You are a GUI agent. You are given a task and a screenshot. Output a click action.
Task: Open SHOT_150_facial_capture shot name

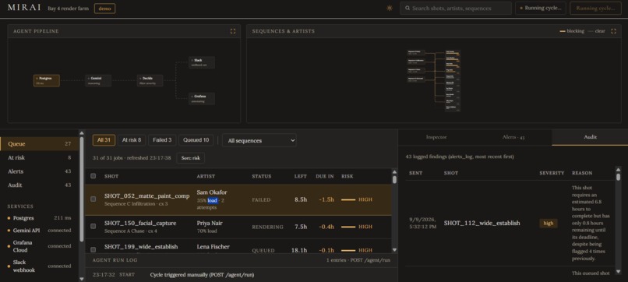coord(140,223)
